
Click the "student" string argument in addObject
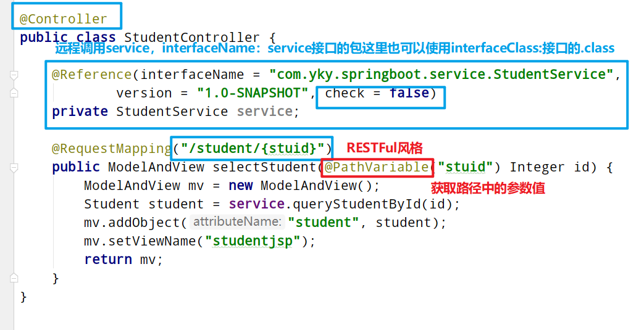coord(324,223)
